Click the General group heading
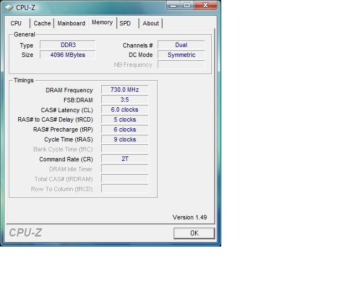Screen dimensions: 354x283 point(24,34)
